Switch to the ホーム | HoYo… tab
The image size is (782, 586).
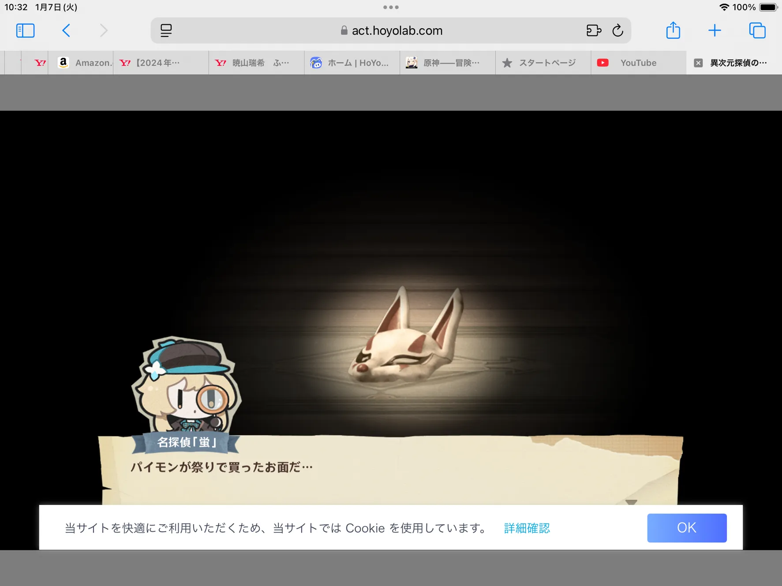pyautogui.click(x=352, y=63)
